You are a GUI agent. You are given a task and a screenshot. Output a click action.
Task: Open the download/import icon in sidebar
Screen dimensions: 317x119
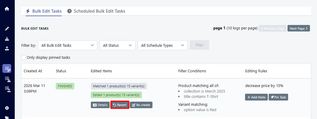(x=7, y=39)
